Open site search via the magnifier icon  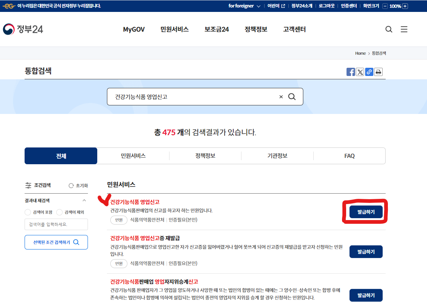389,29
